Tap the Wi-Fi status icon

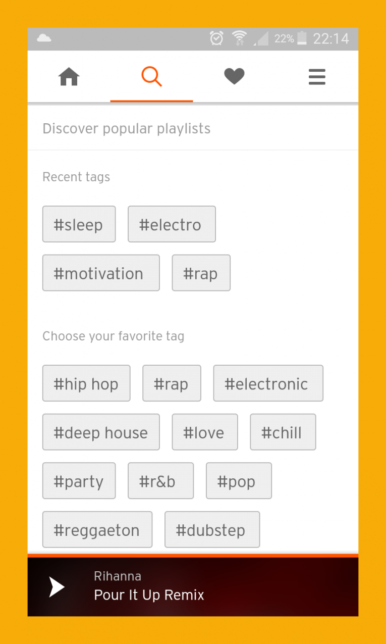[239, 38]
